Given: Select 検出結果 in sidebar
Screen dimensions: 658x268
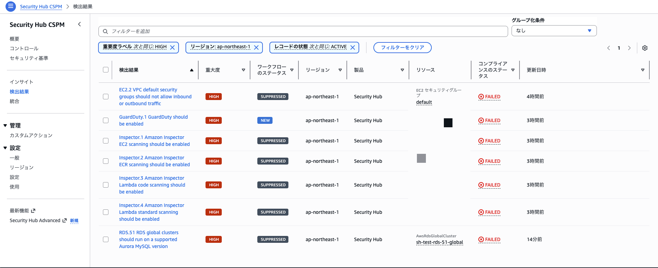Looking at the screenshot, I should [19, 92].
